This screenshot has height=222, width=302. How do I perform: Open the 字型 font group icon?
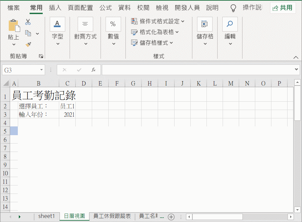(58, 24)
